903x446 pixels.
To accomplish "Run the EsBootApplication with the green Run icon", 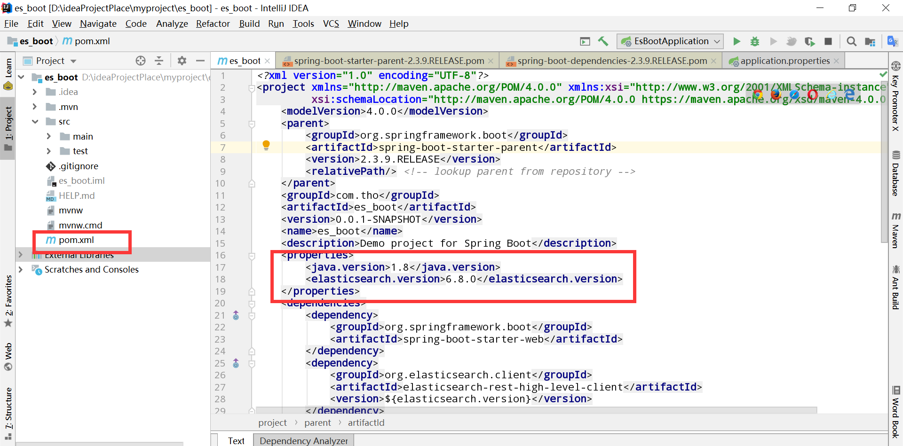I will [x=737, y=41].
